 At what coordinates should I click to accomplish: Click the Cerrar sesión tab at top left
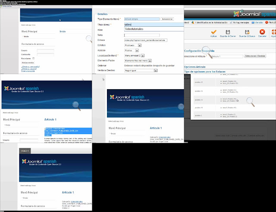(x=6, y=6)
